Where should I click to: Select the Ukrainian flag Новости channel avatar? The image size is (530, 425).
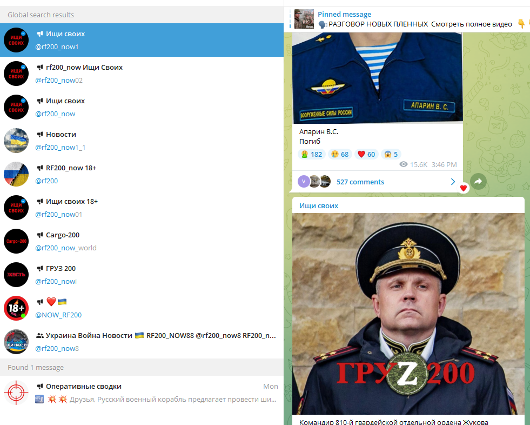(16, 141)
